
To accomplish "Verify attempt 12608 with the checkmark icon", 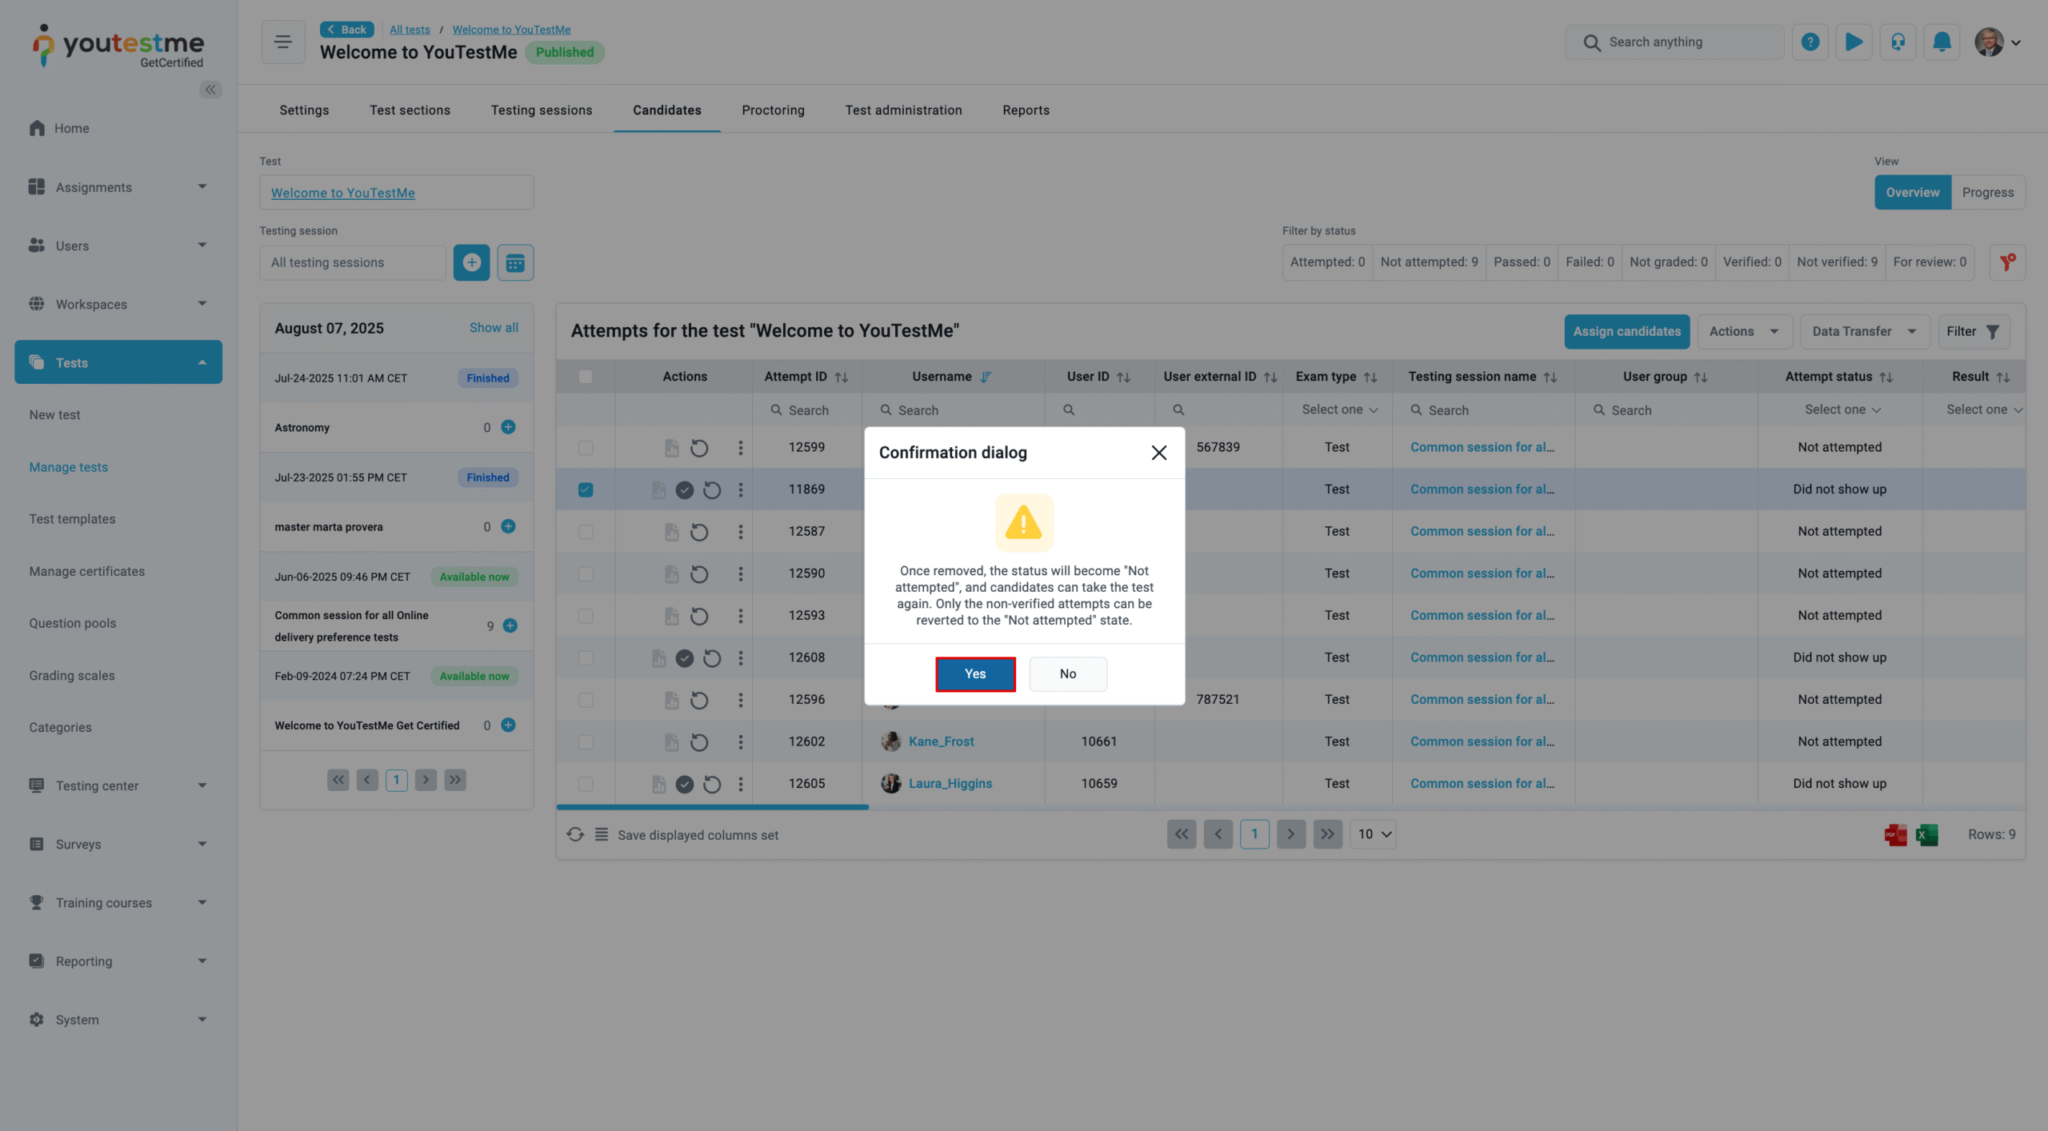I will (x=684, y=658).
